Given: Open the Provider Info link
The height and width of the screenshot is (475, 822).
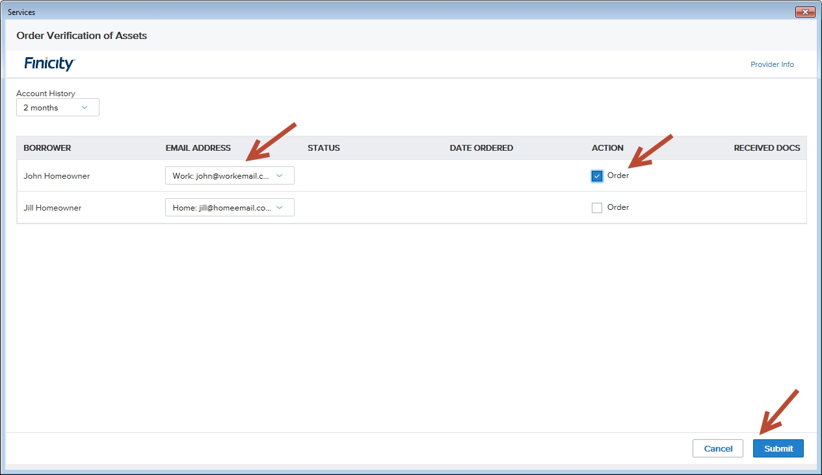Looking at the screenshot, I should [x=772, y=64].
